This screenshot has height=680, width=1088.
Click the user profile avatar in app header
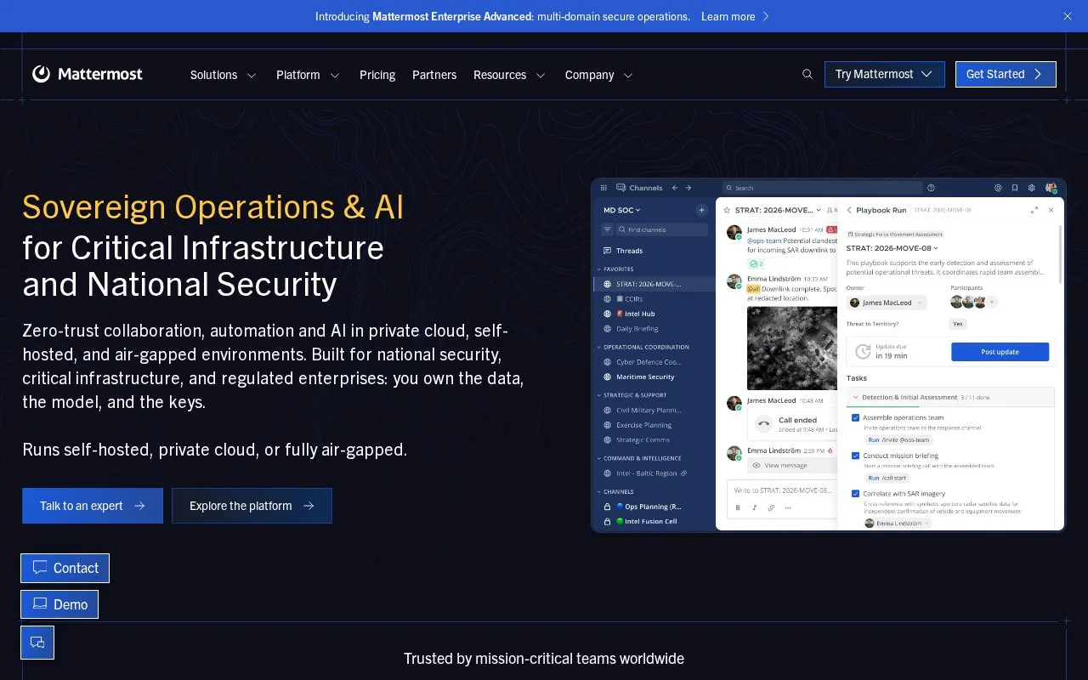pyautogui.click(x=1051, y=188)
